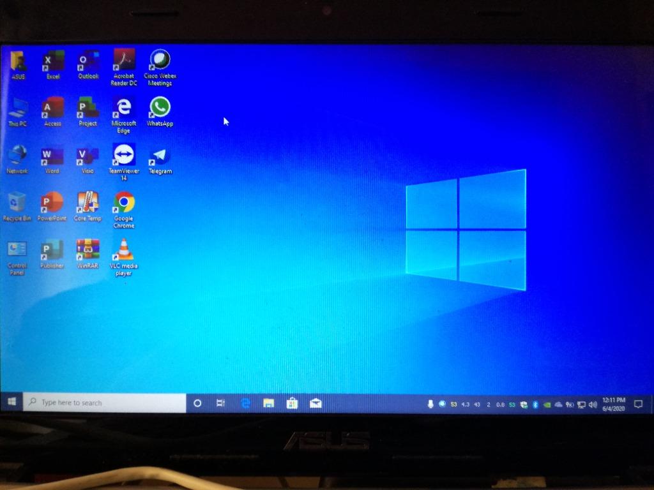Select the WinRAR desktop shortcut

coord(87,249)
